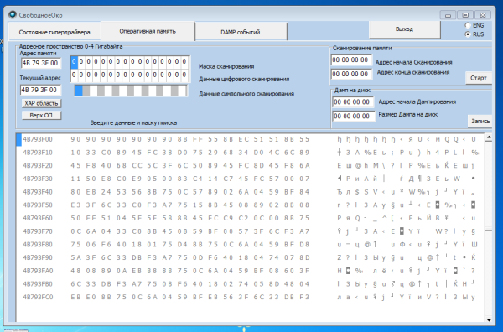Click the Запись button to dump
Image resolution: width=503 pixels, height=332 pixels.
pyautogui.click(x=480, y=121)
